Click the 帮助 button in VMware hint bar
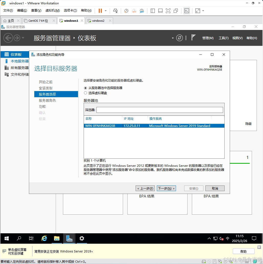Viewport: 263px width, 264px height. coord(244,251)
